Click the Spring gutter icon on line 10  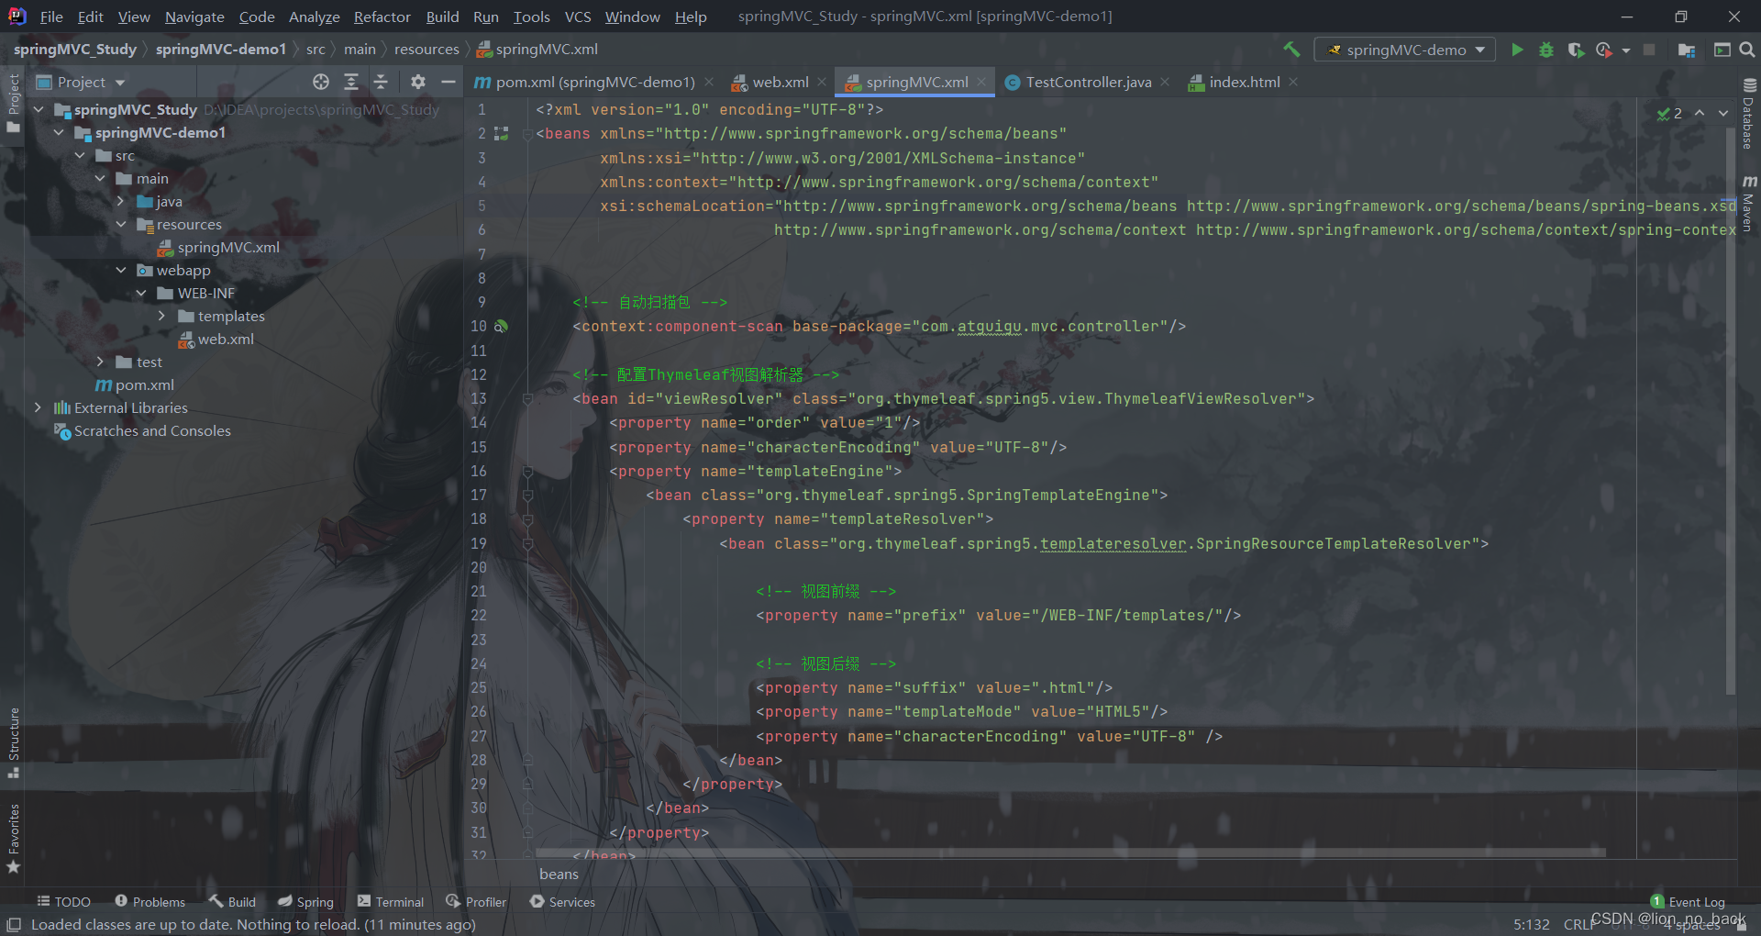[501, 326]
